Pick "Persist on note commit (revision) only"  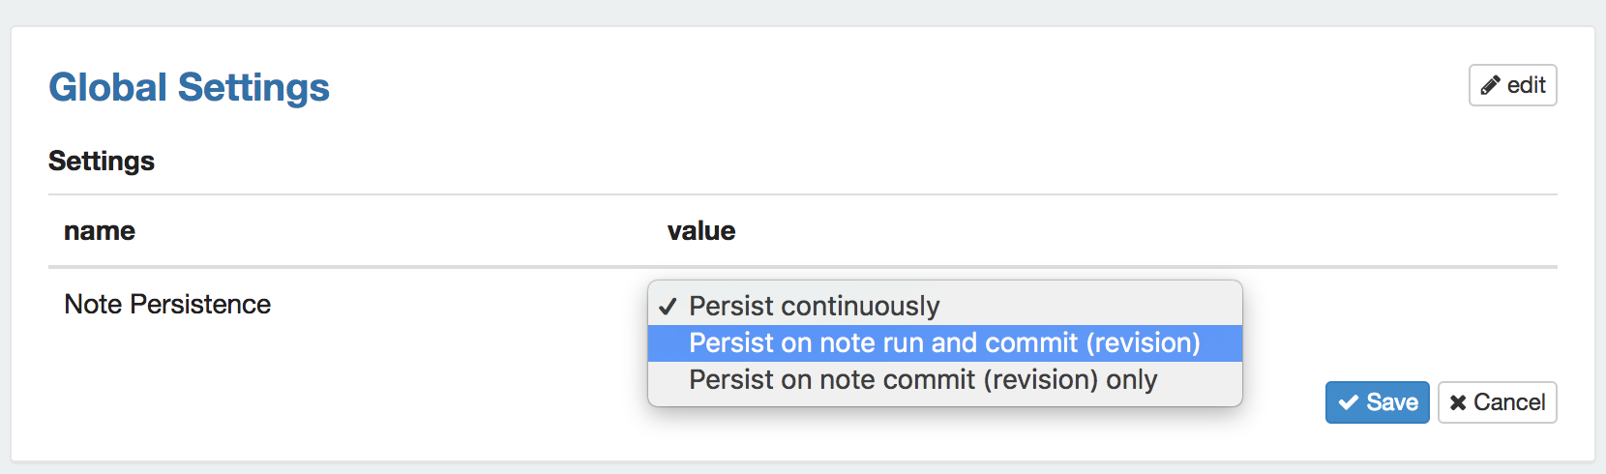(945, 380)
